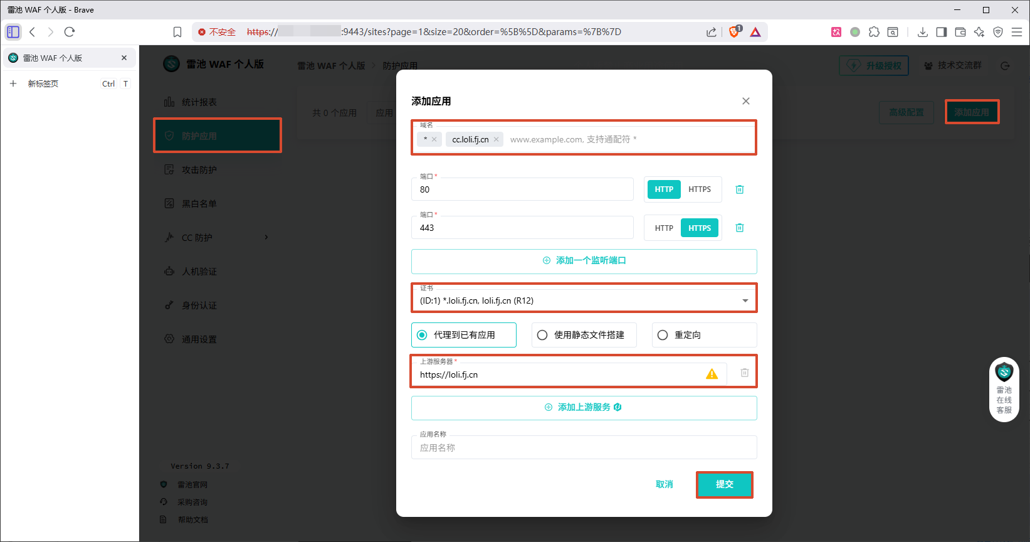1030x542 pixels.
Task: Edit the port 443 field
Action: click(522, 228)
